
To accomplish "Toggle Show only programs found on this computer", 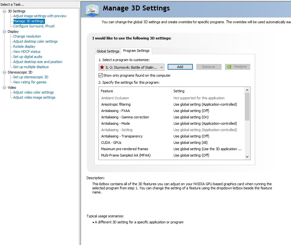I will click(x=100, y=75).
